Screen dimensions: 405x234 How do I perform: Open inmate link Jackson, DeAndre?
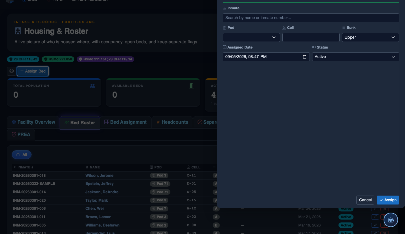click(x=102, y=192)
